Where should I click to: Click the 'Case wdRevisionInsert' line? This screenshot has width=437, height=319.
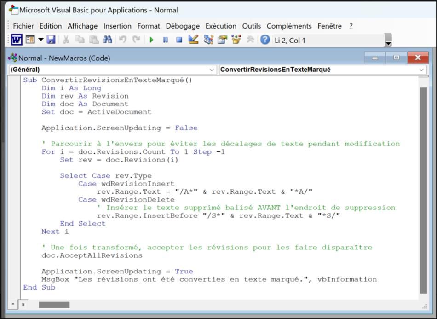pos(126,184)
